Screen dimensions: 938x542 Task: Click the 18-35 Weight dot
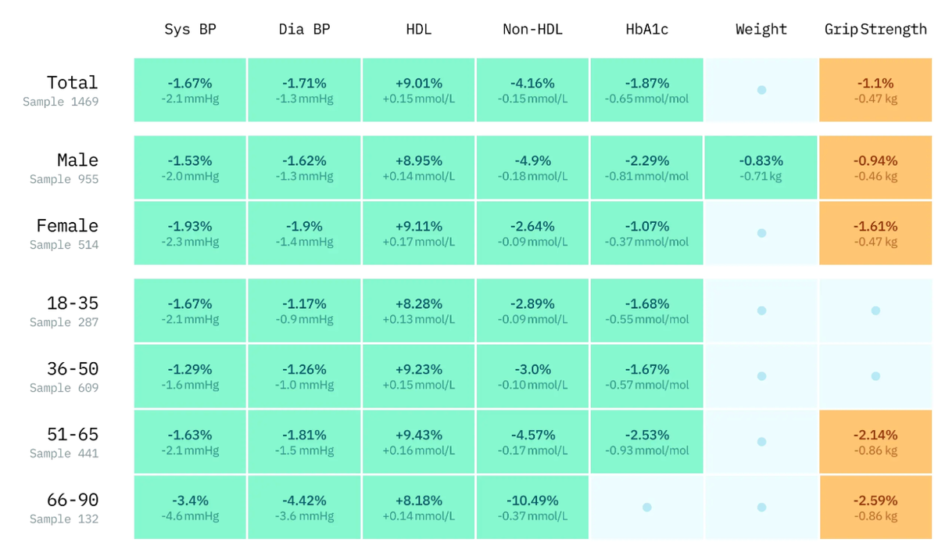coord(761,310)
